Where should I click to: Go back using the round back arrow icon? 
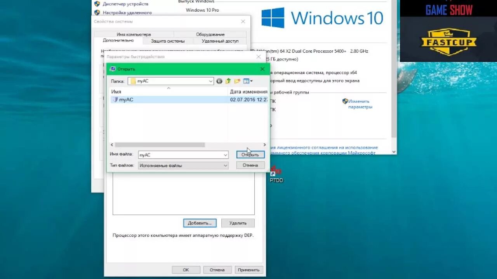(219, 81)
